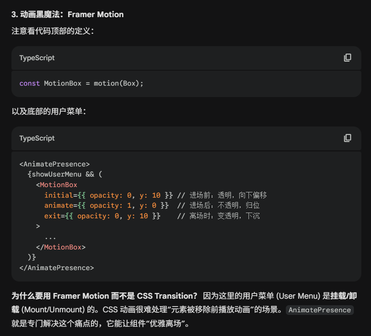Screen dimensions: 371x336
Task: Click the closing </MotionBox> tag
Action: [61, 247]
